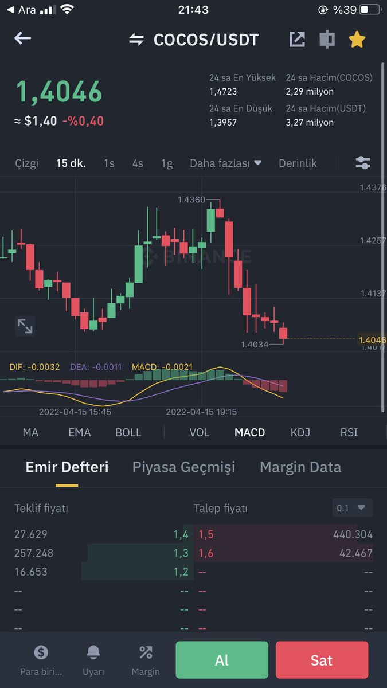Toggle the MA indicator
The height and width of the screenshot is (688, 387).
pyautogui.click(x=30, y=432)
